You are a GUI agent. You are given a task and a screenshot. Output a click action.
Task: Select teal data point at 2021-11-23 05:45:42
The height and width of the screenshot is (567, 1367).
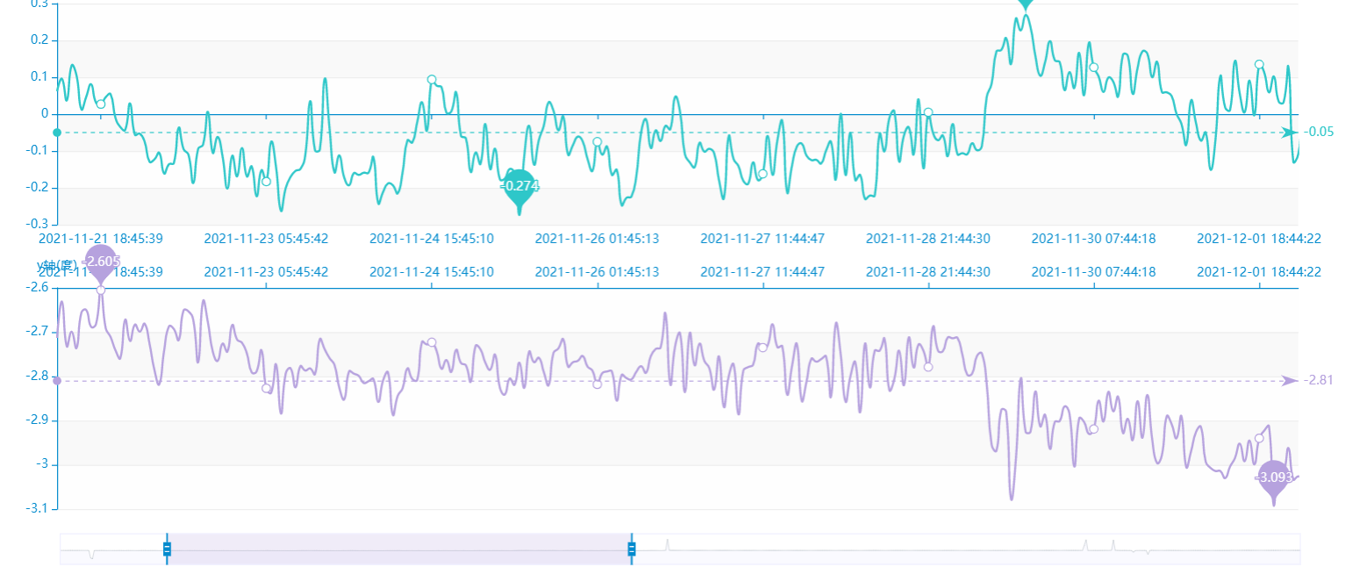pos(266,182)
